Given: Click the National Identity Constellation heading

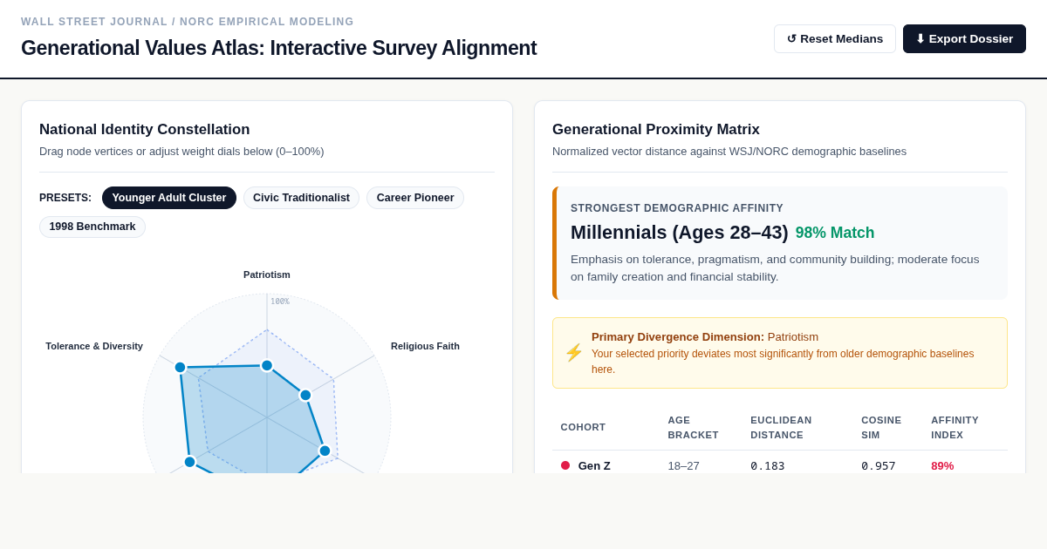Looking at the screenshot, I should [x=145, y=129].
